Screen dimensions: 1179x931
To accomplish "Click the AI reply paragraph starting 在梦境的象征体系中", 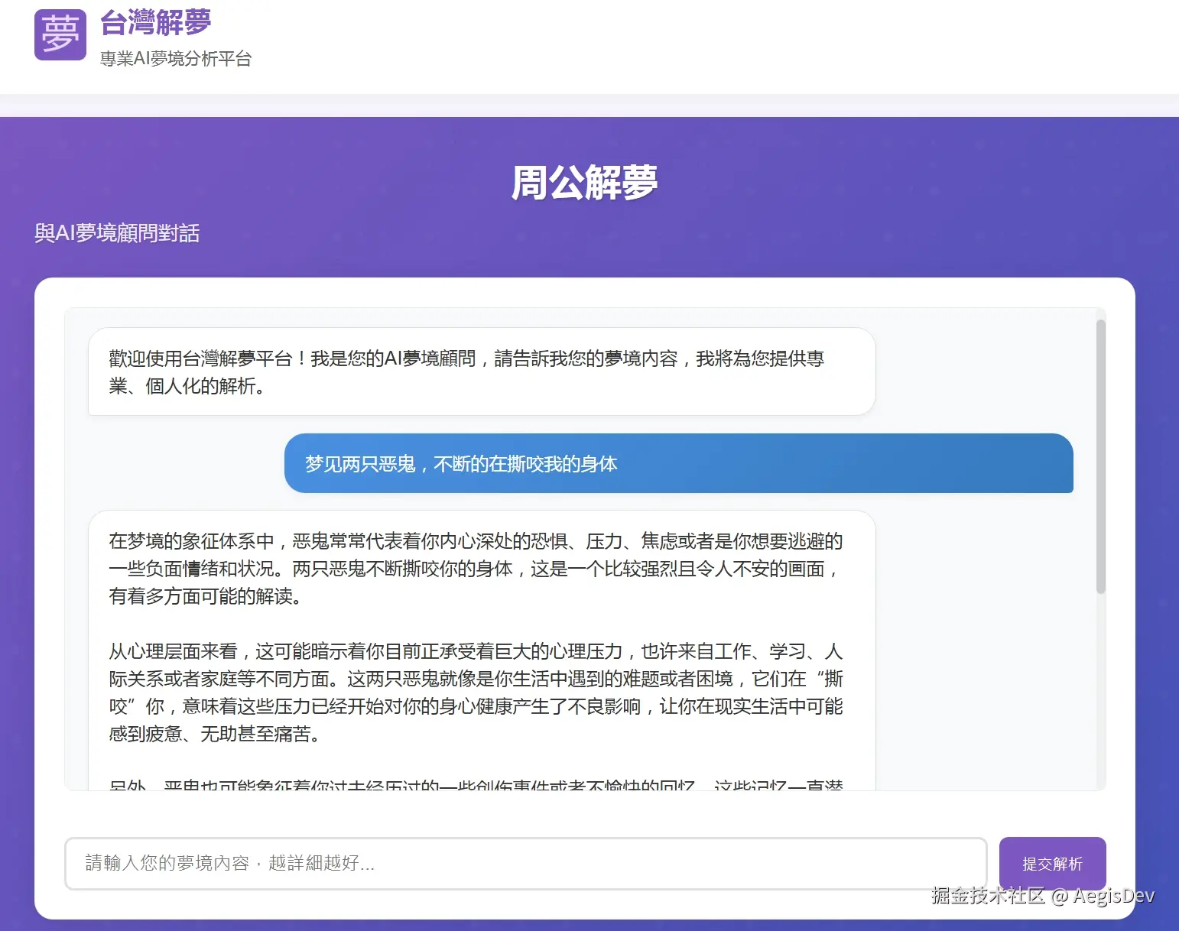I will tap(476, 569).
